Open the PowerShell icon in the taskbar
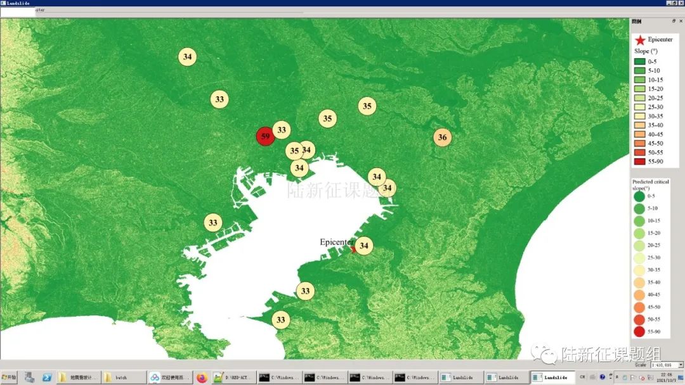 click(47, 377)
